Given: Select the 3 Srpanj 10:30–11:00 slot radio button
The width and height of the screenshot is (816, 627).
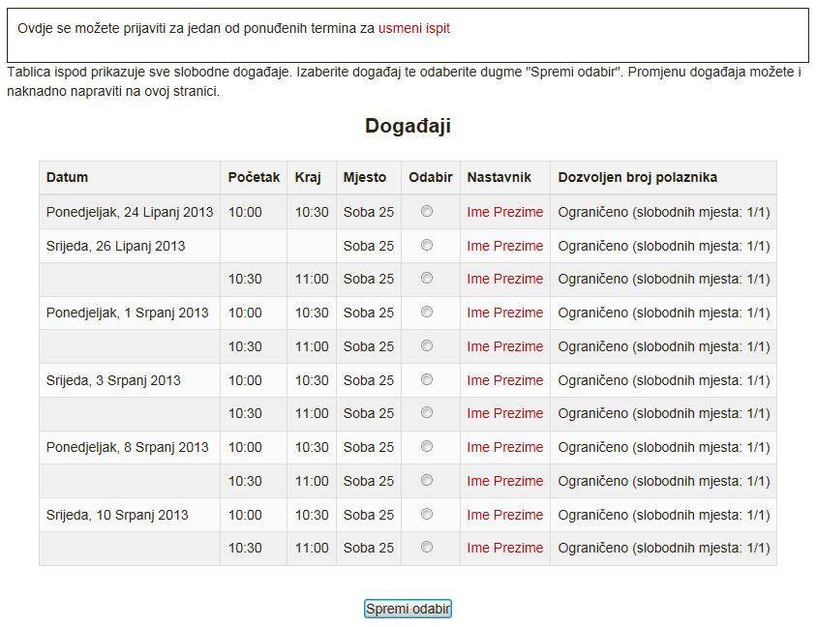Looking at the screenshot, I should tap(427, 413).
